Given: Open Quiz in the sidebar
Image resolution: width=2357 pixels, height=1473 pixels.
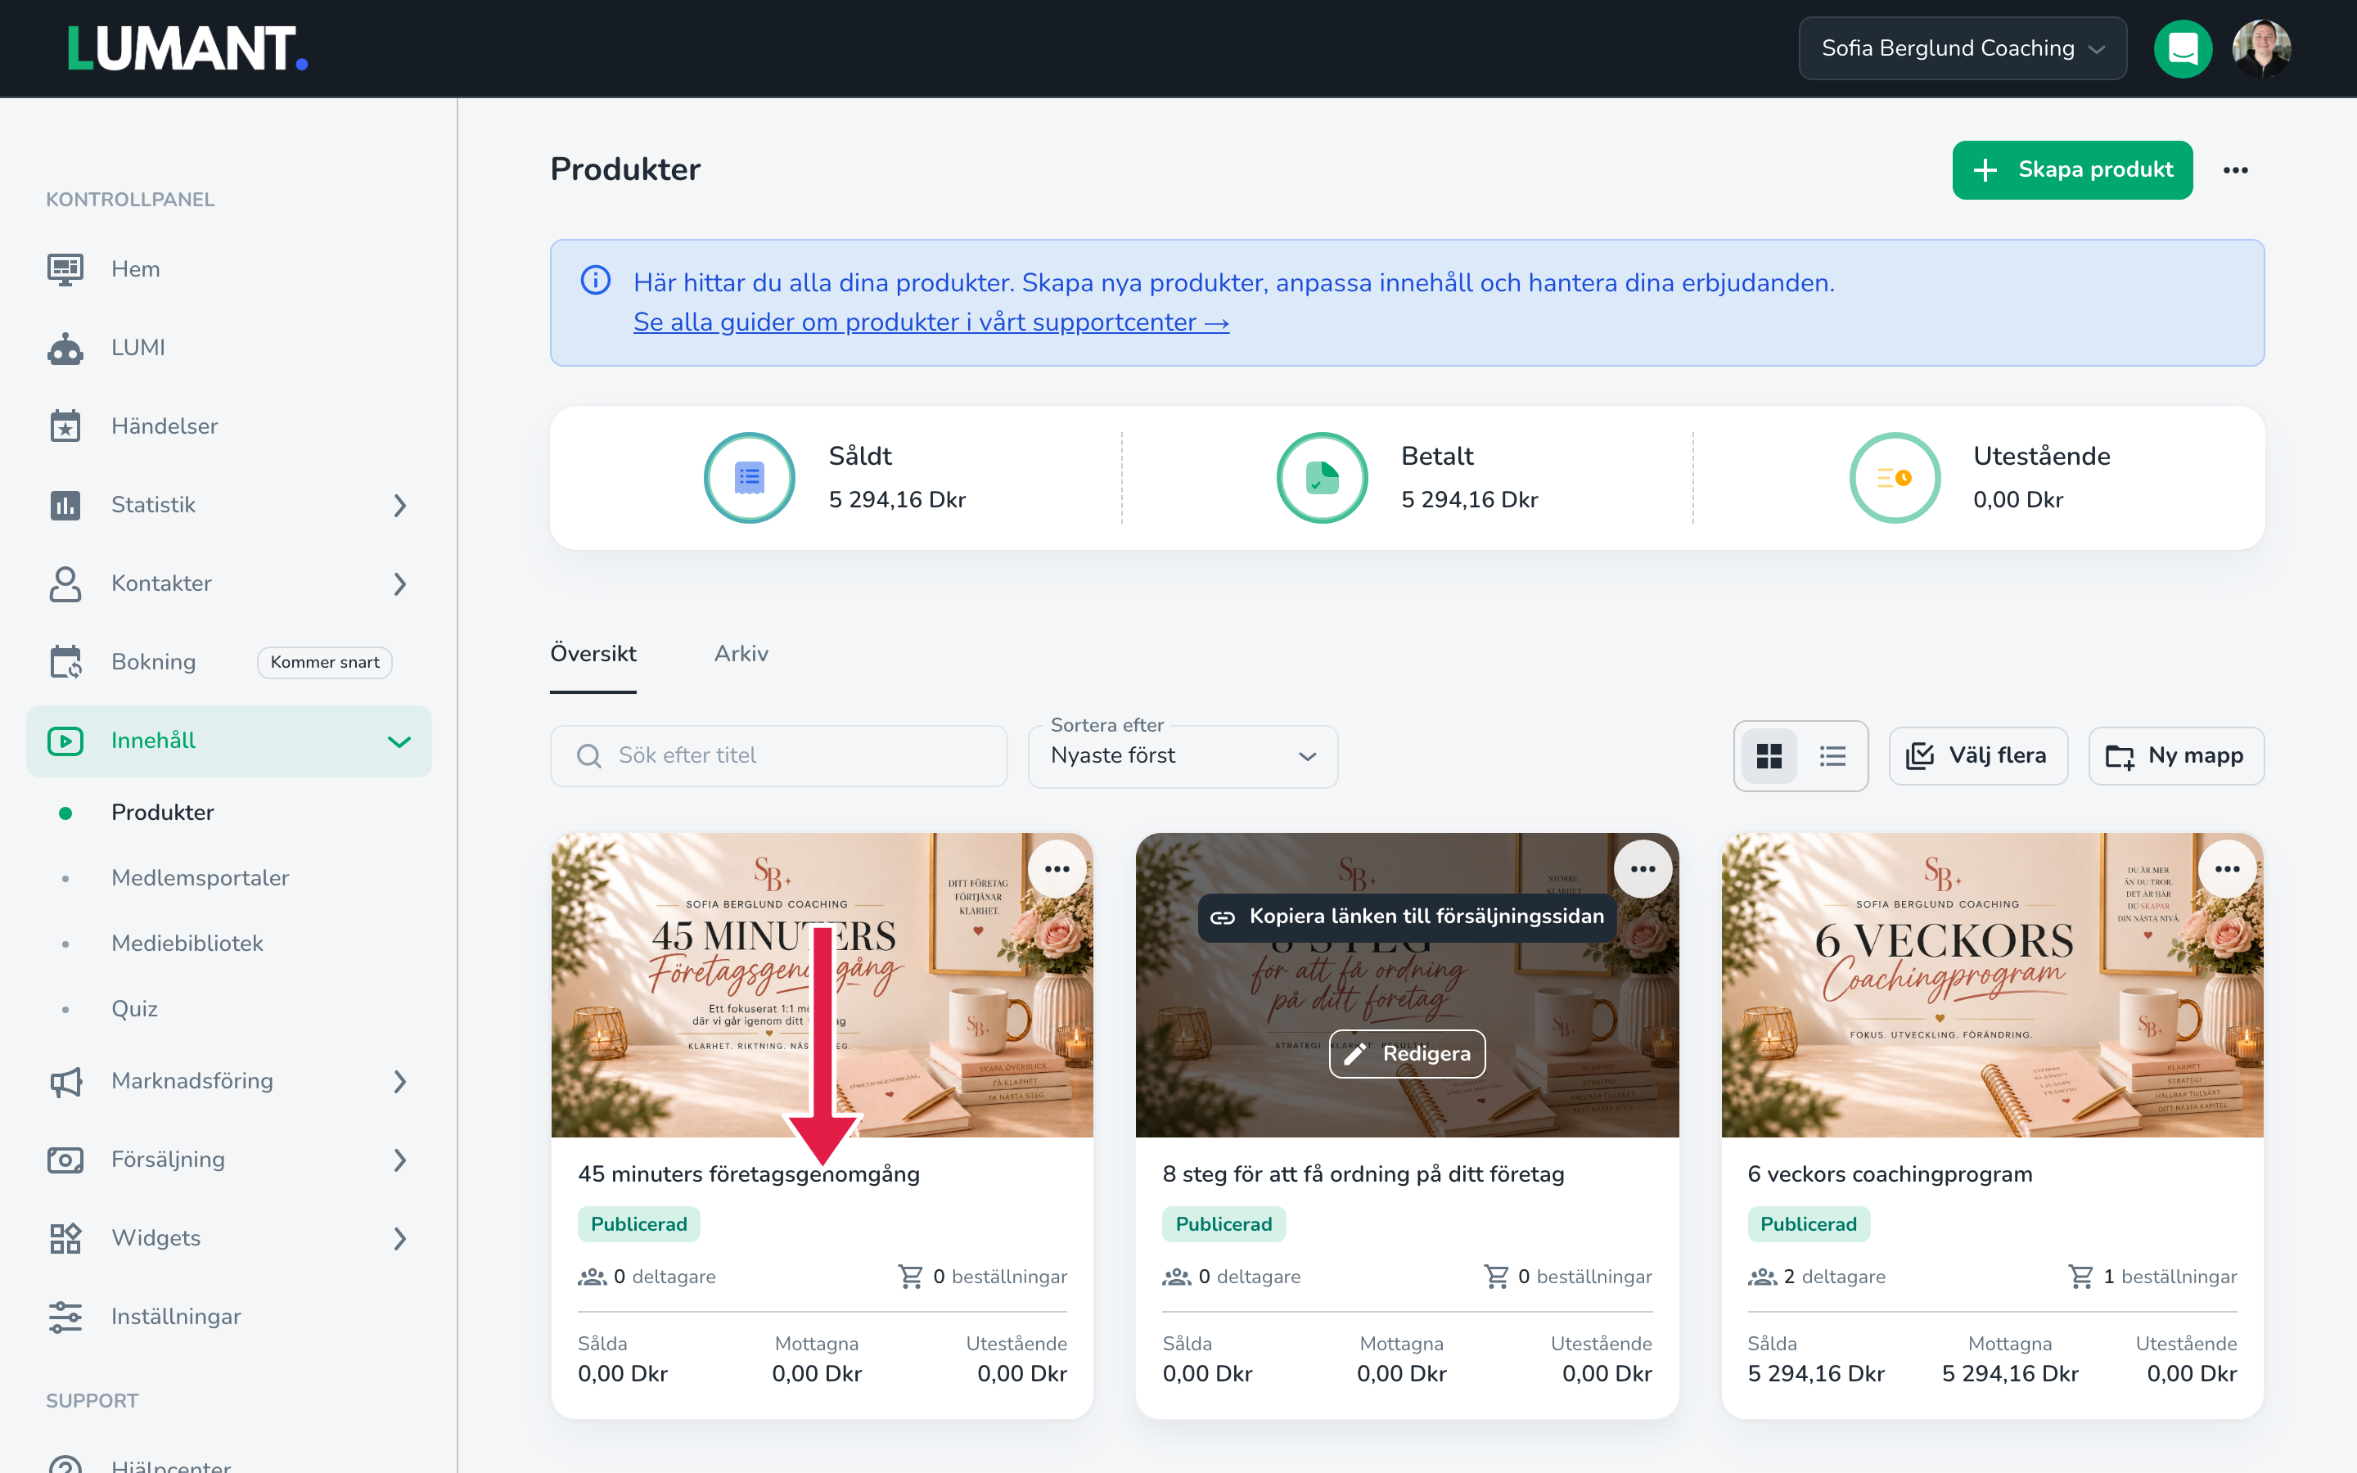Looking at the screenshot, I should 134,1008.
